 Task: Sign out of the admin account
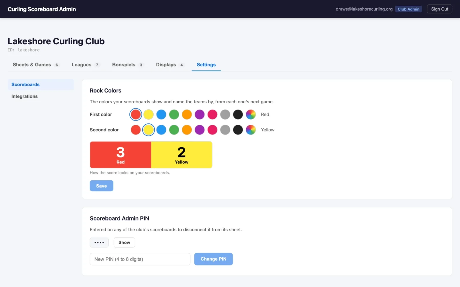440,9
